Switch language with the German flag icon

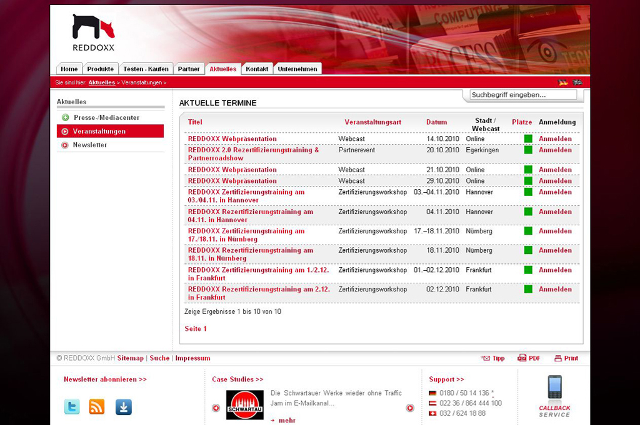click(563, 82)
